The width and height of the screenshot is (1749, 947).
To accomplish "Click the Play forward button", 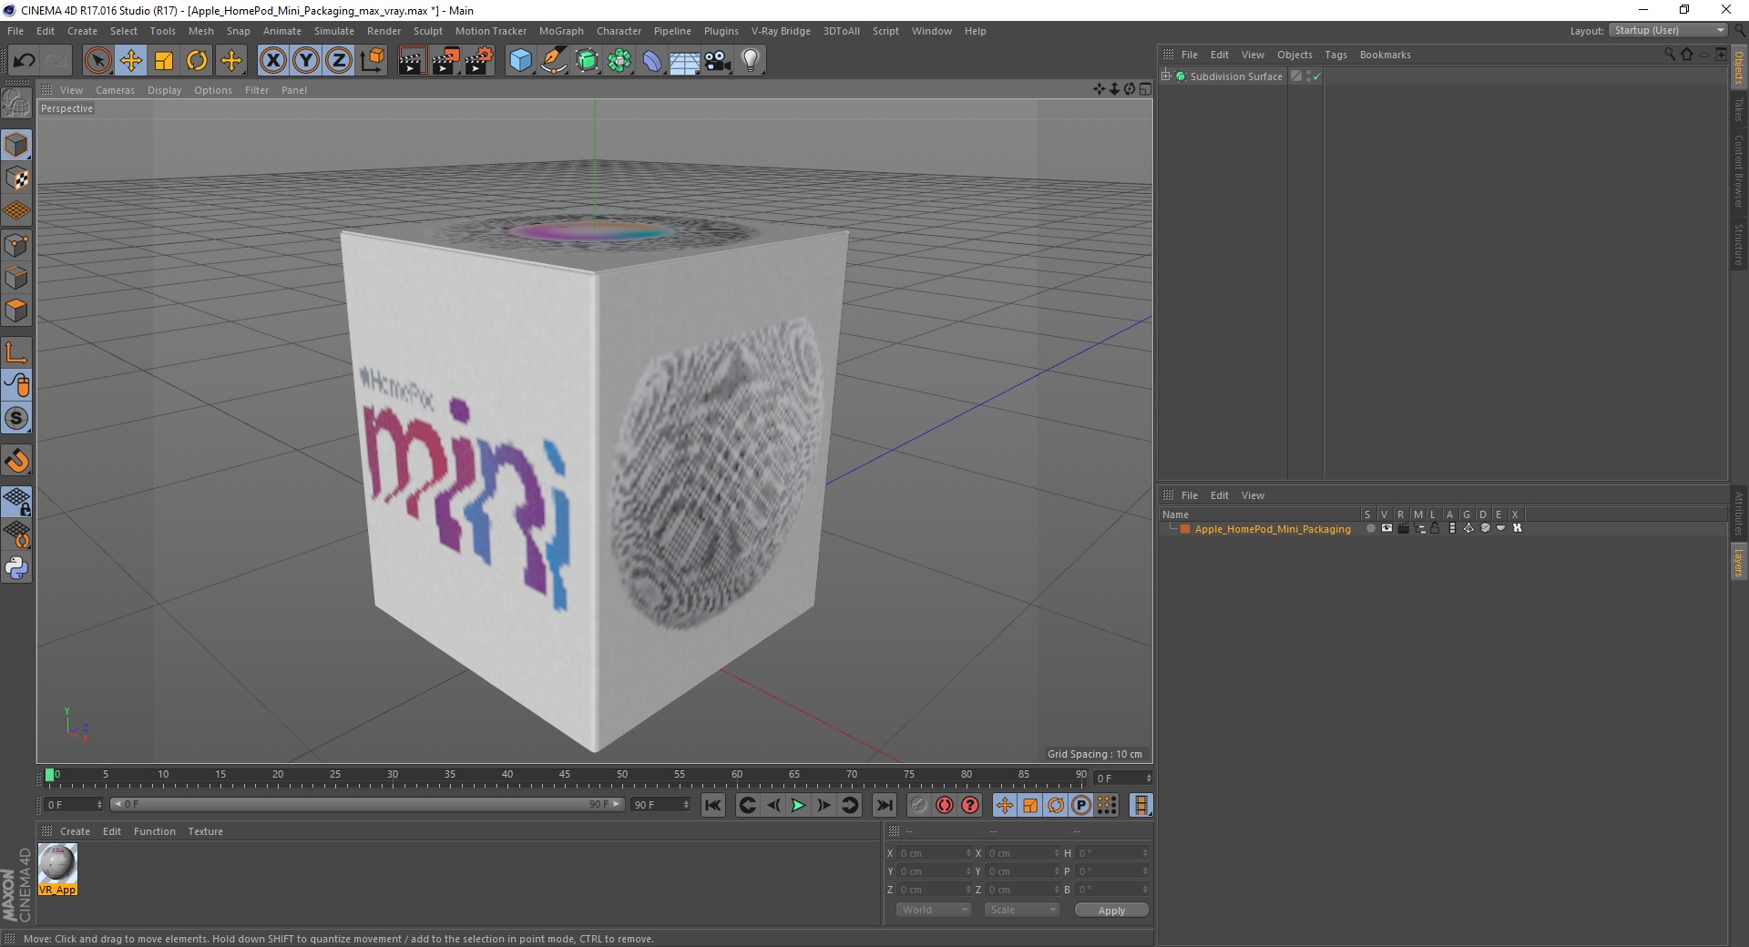I will 798,805.
